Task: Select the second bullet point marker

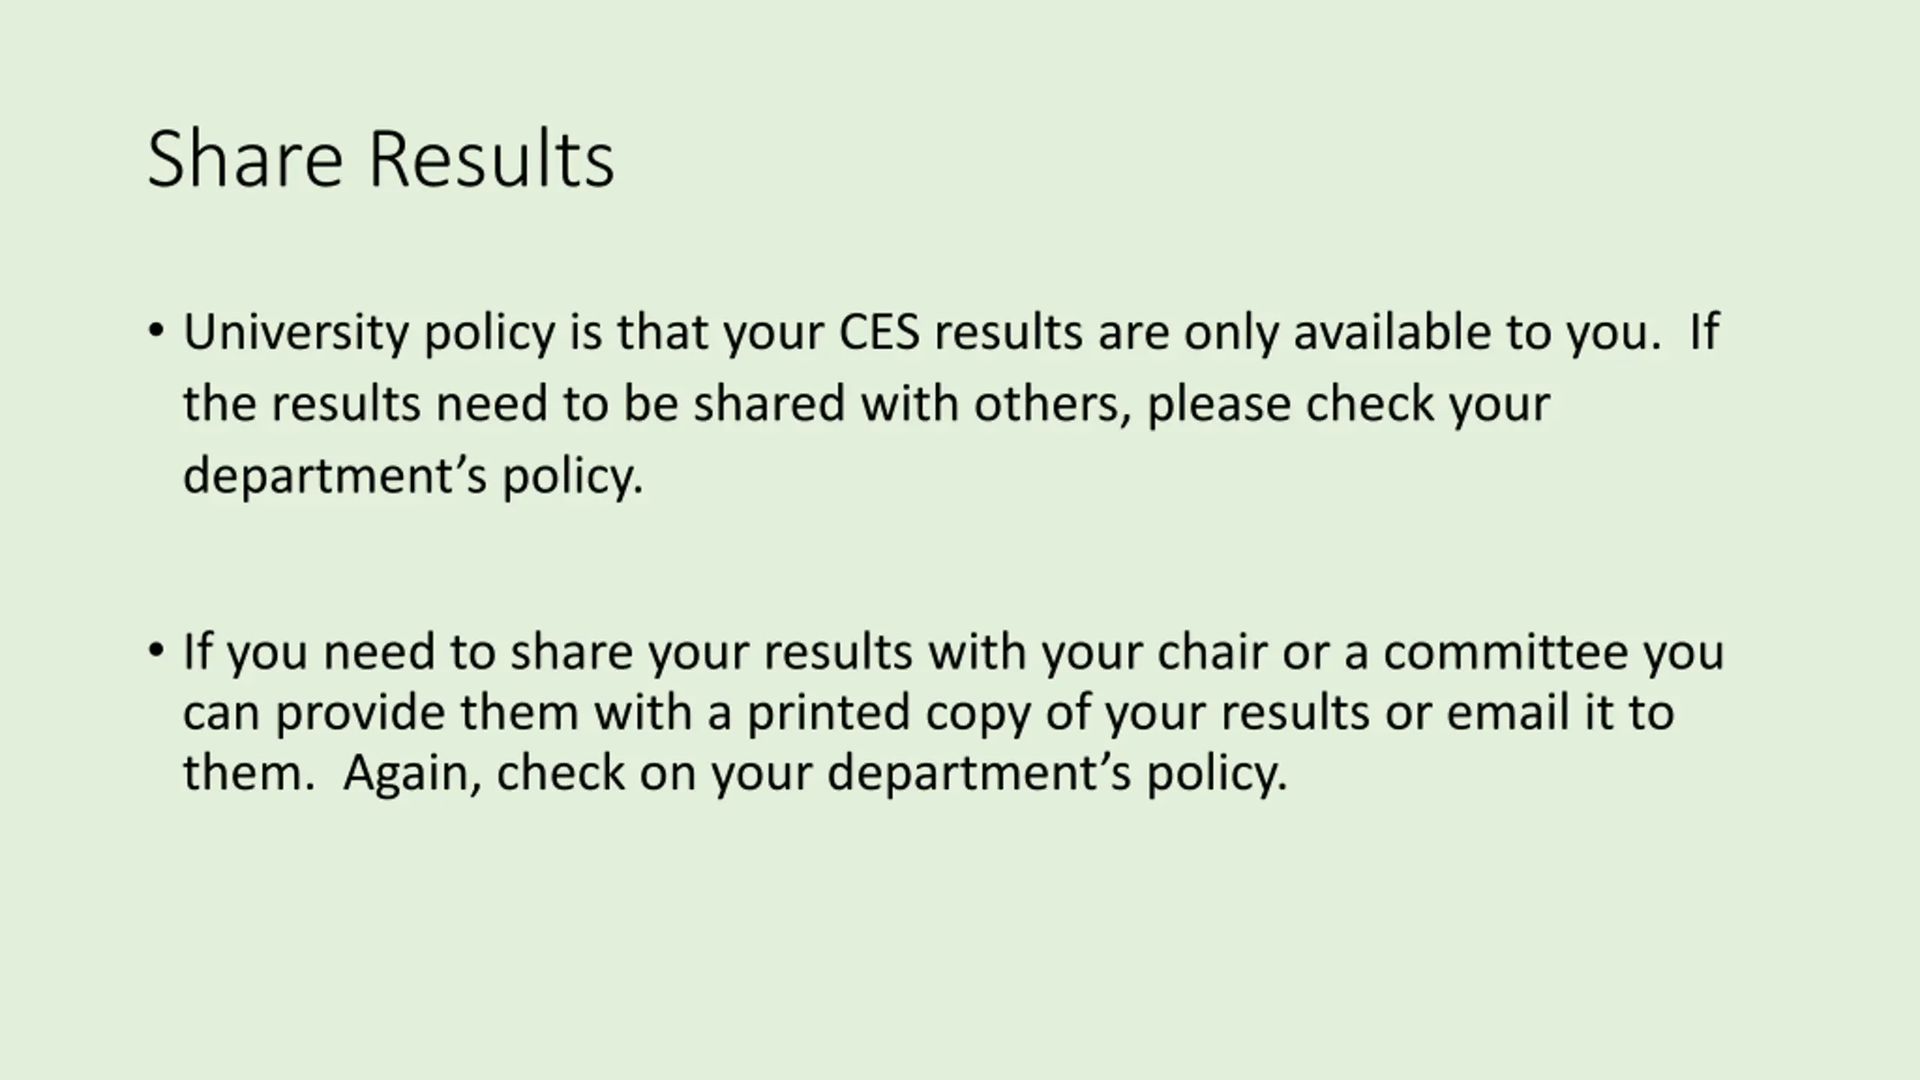Action: pos(156,649)
